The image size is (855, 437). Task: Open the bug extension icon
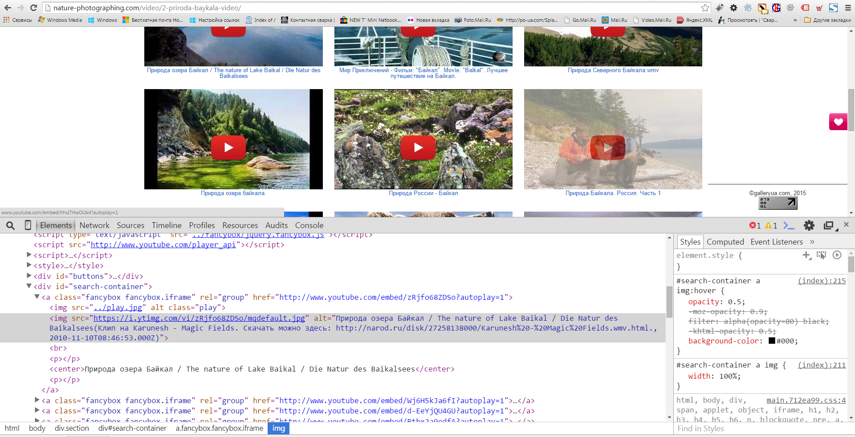coord(720,8)
